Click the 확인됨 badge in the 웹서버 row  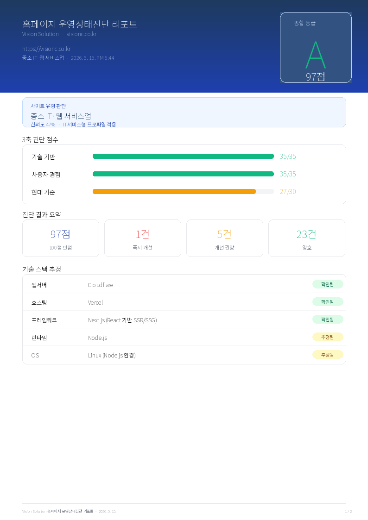pyautogui.click(x=328, y=284)
